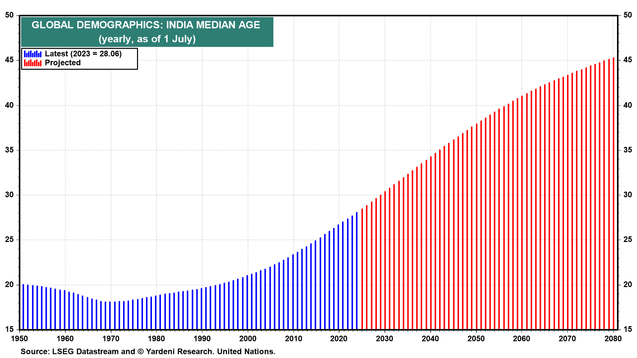Click the 1950 x-axis label
This screenshot has width=637, height=358.
[19, 338]
